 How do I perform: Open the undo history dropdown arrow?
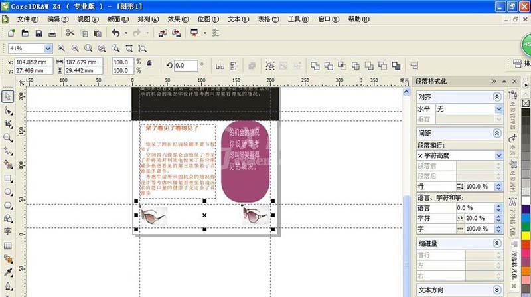[126, 33]
